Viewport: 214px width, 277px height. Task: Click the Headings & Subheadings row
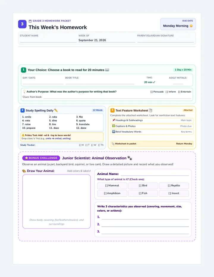[152, 120]
